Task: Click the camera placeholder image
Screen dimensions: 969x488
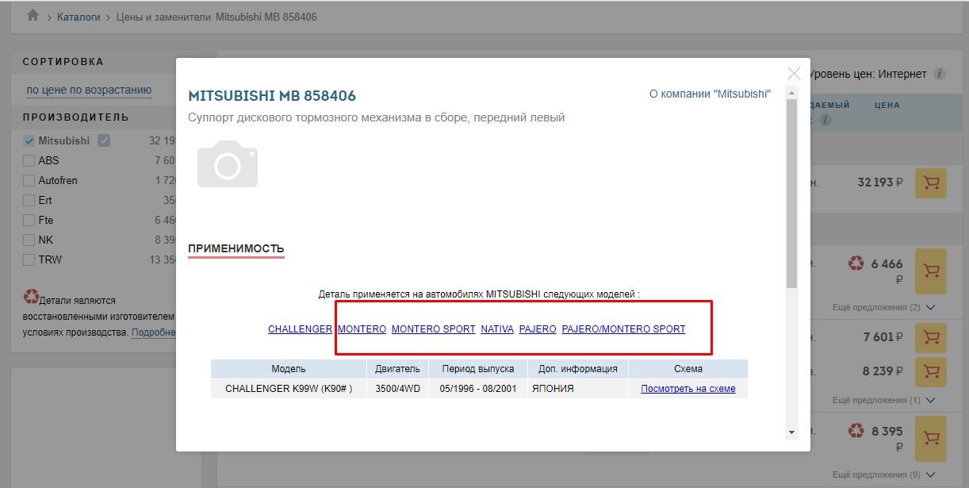Action: point(228,164)
